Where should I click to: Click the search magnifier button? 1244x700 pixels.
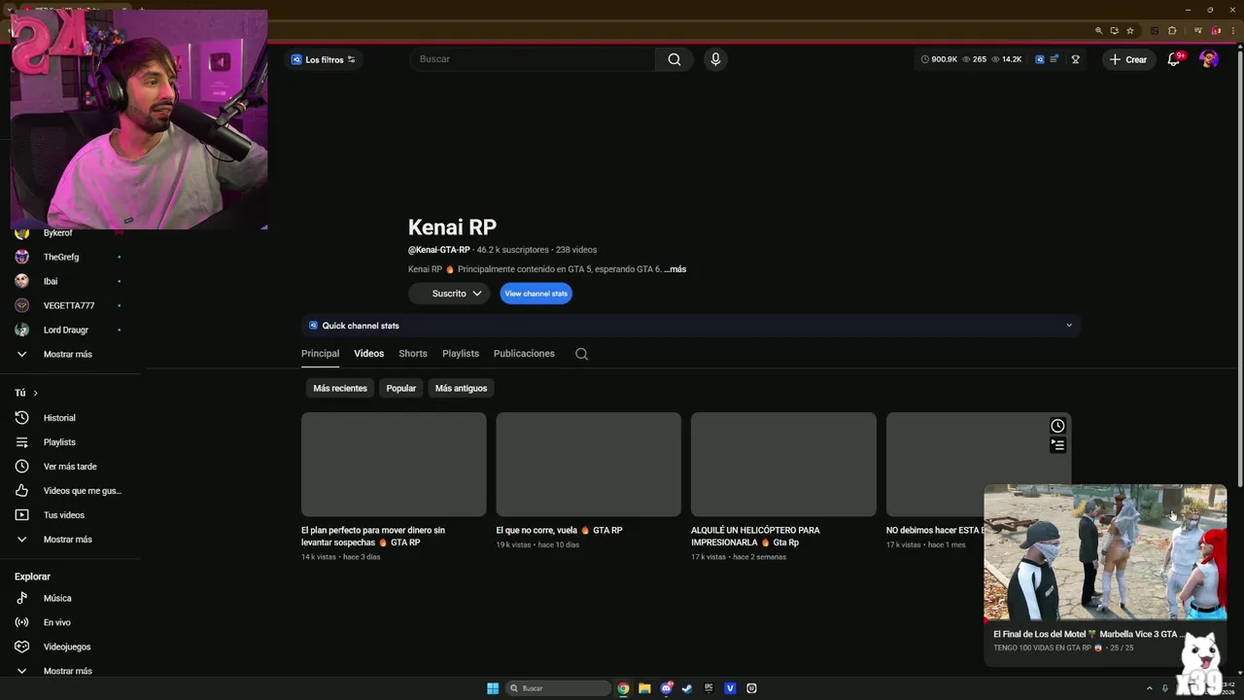674,59
